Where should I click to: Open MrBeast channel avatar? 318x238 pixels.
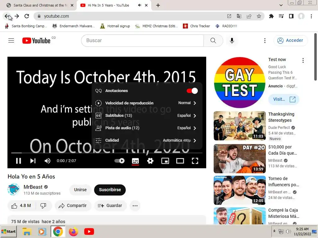[14, 189]
